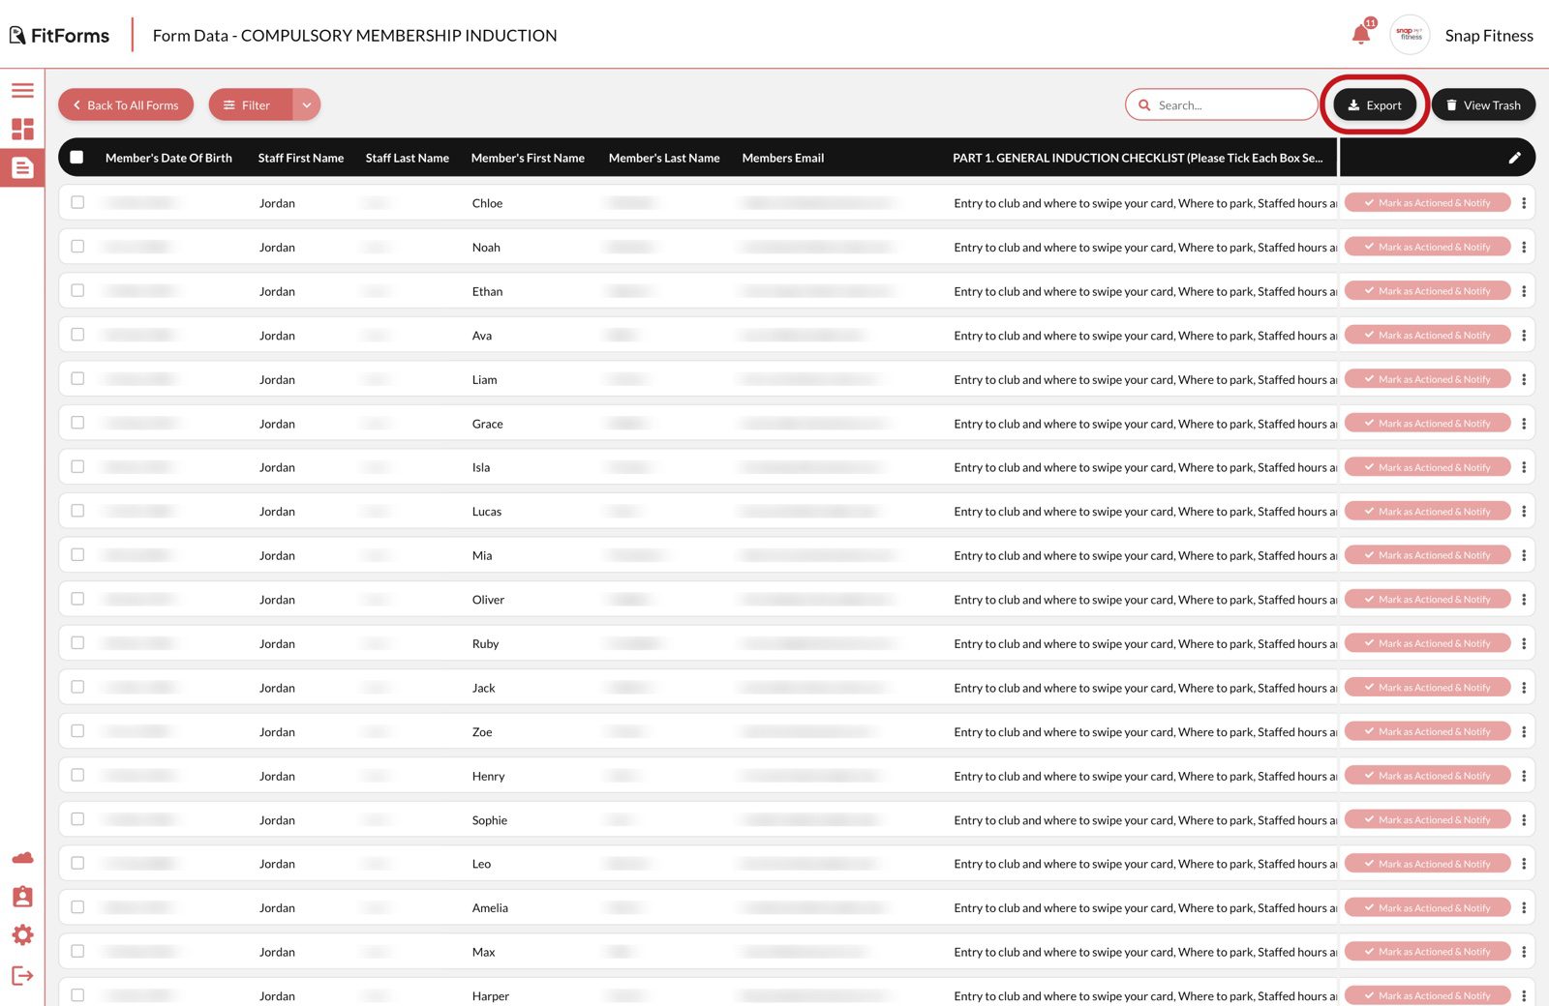Mark as Actioned & Notify for Ava

point(1427,335)
